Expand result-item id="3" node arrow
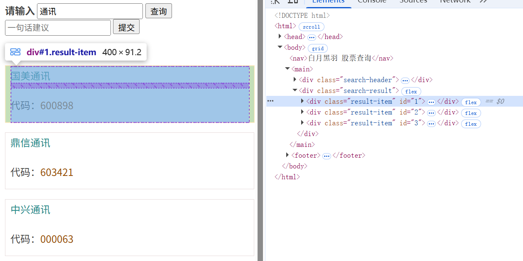The width and height of the screenshot is (523, 261). tap(302, 123)
